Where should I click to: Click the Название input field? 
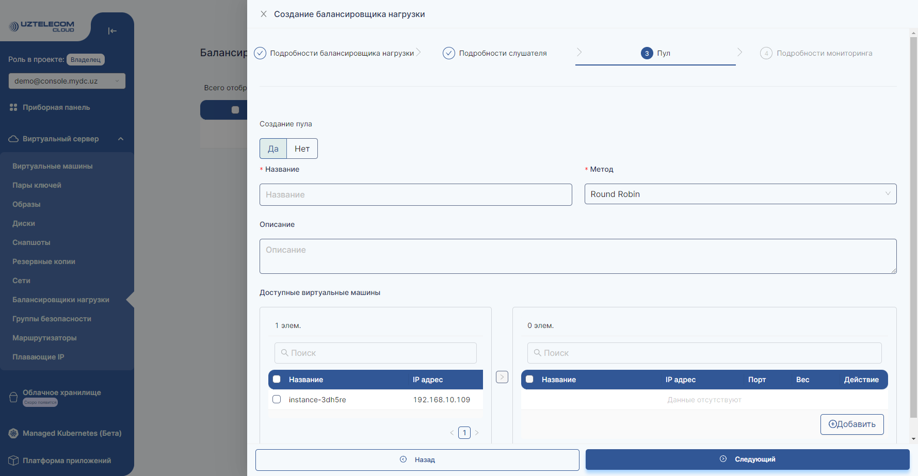coord(415,194)
